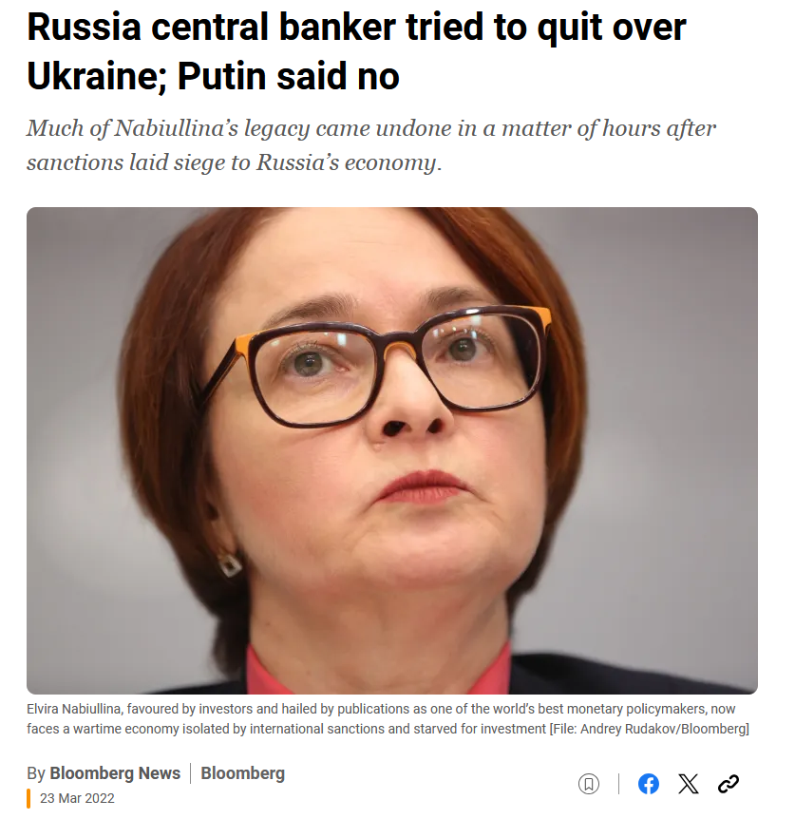The image size is (795, 819).
Task: Share the article on Facebook
Action: pos(649,784)
